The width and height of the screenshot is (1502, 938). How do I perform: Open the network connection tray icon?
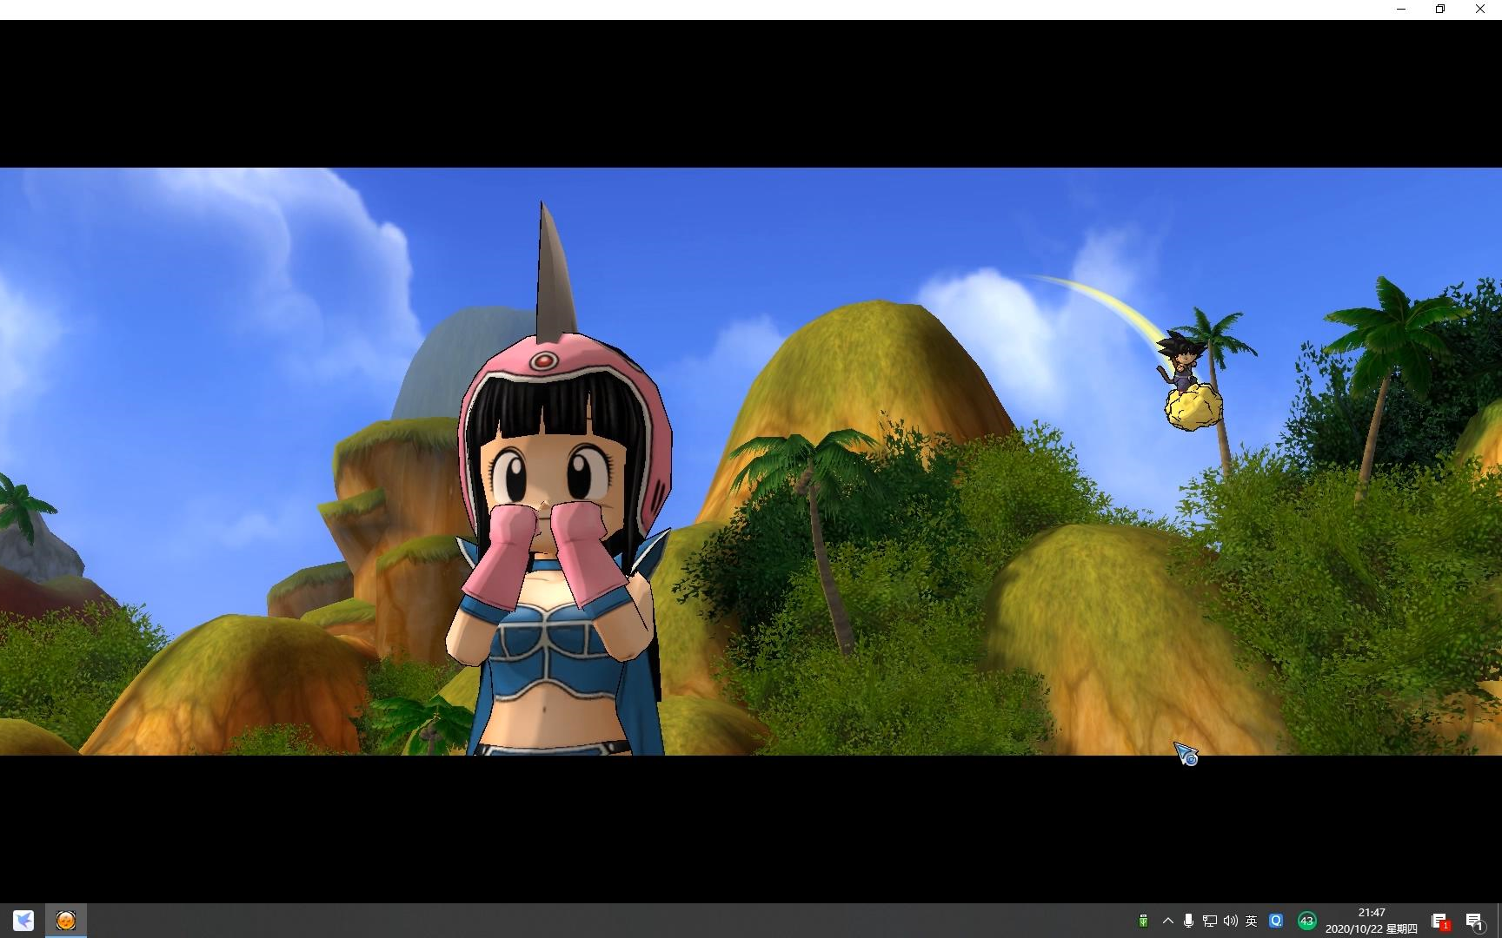1209,921
